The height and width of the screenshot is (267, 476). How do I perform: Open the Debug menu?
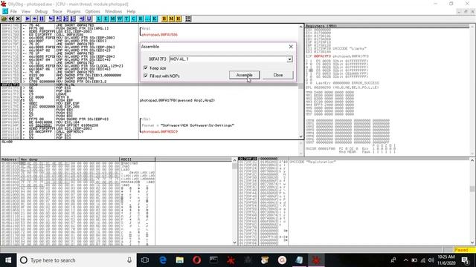point(41,11)
